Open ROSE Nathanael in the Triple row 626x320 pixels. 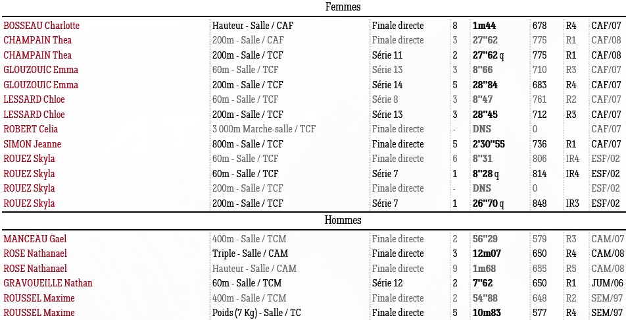35,253
